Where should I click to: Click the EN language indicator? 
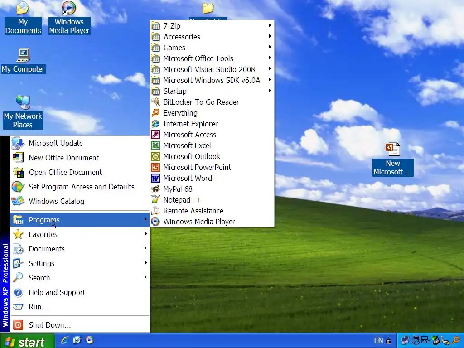pyautogui.click(x=378, y=341)
